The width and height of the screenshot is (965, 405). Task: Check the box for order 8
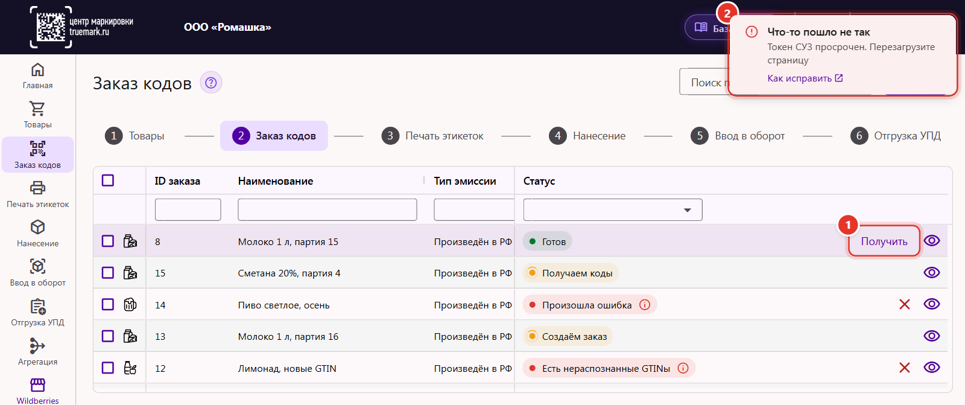108,241
